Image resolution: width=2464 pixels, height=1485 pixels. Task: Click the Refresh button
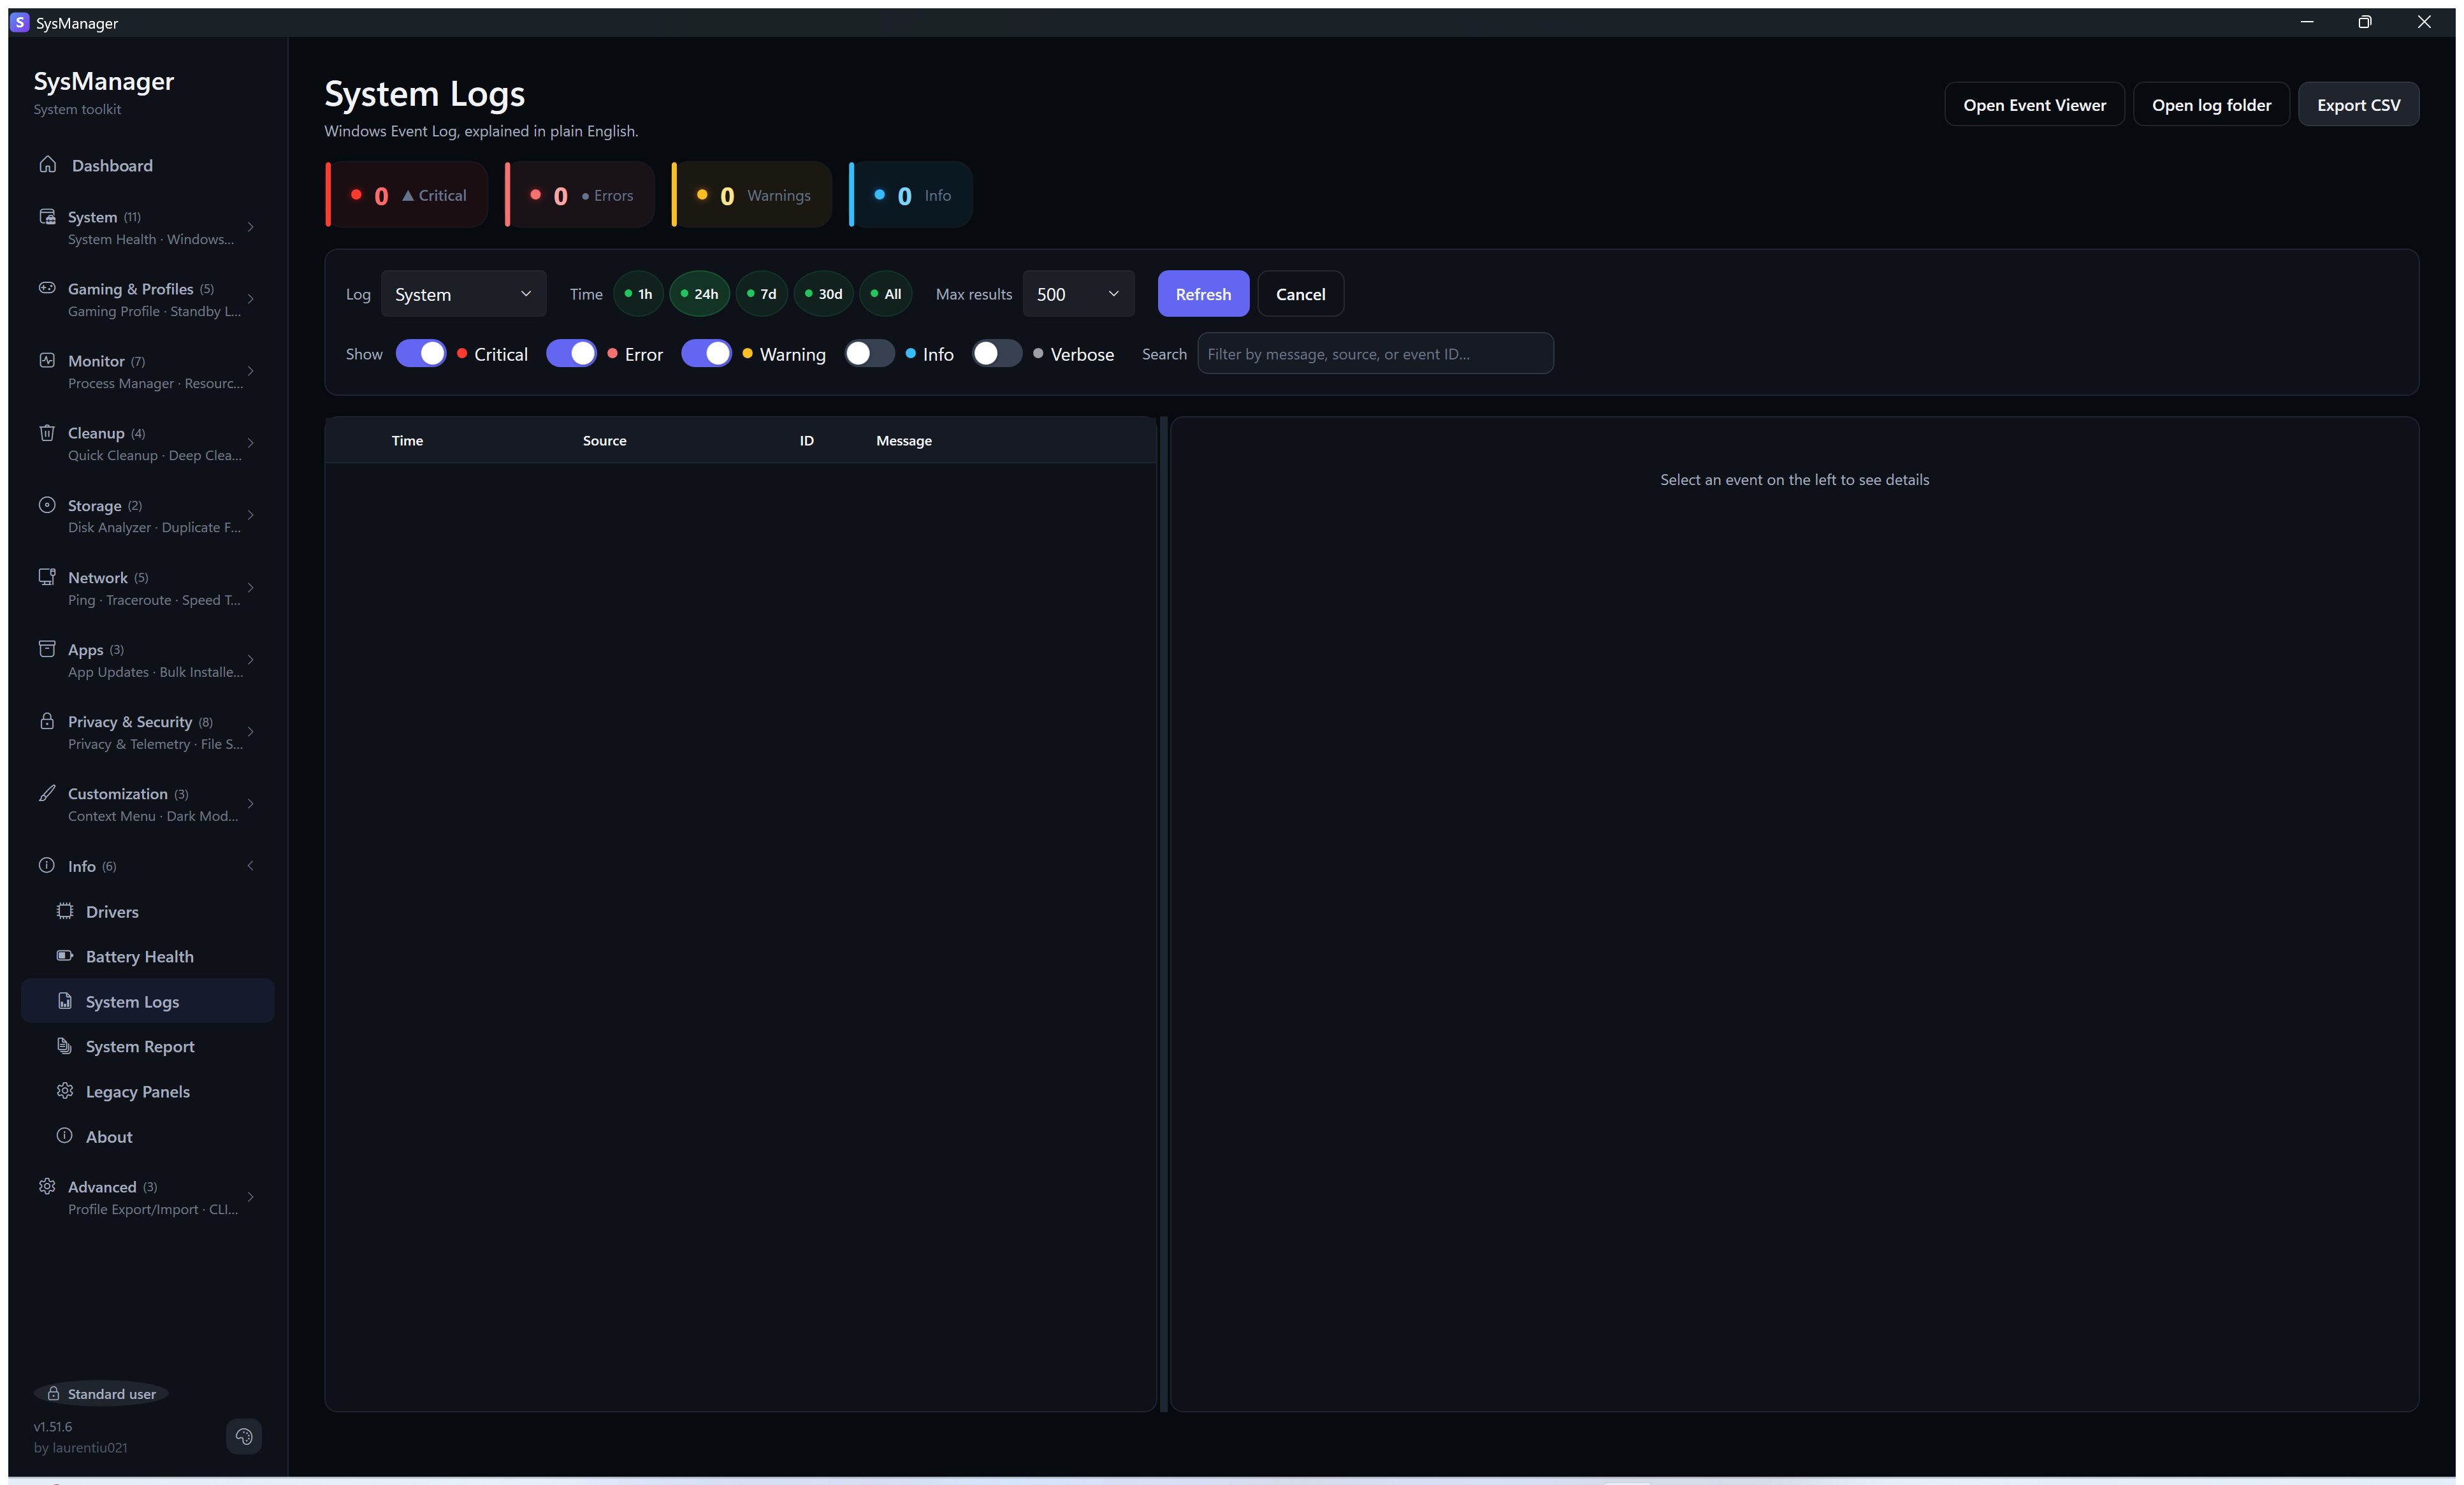click(1203, 294)
